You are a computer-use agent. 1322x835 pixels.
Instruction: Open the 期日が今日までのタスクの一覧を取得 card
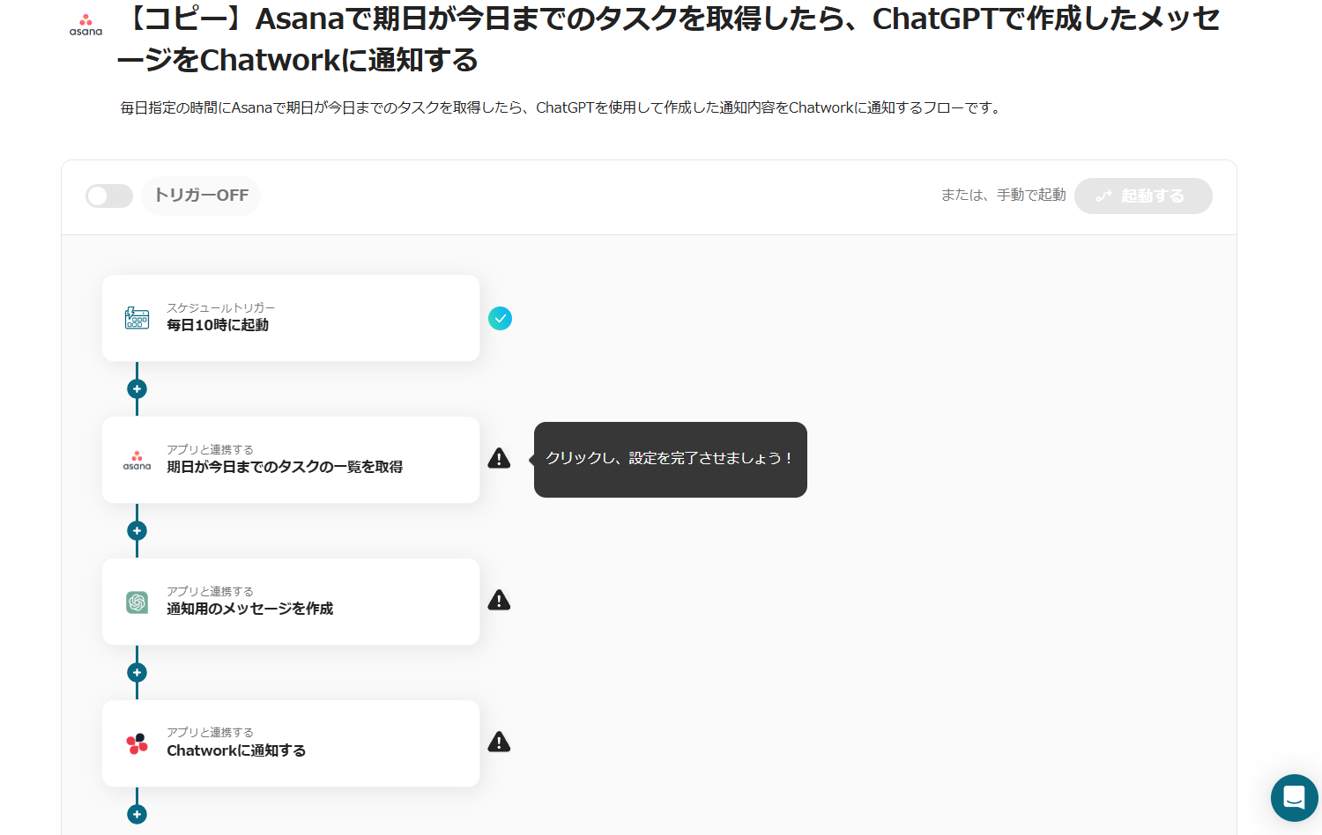[291, 460]
